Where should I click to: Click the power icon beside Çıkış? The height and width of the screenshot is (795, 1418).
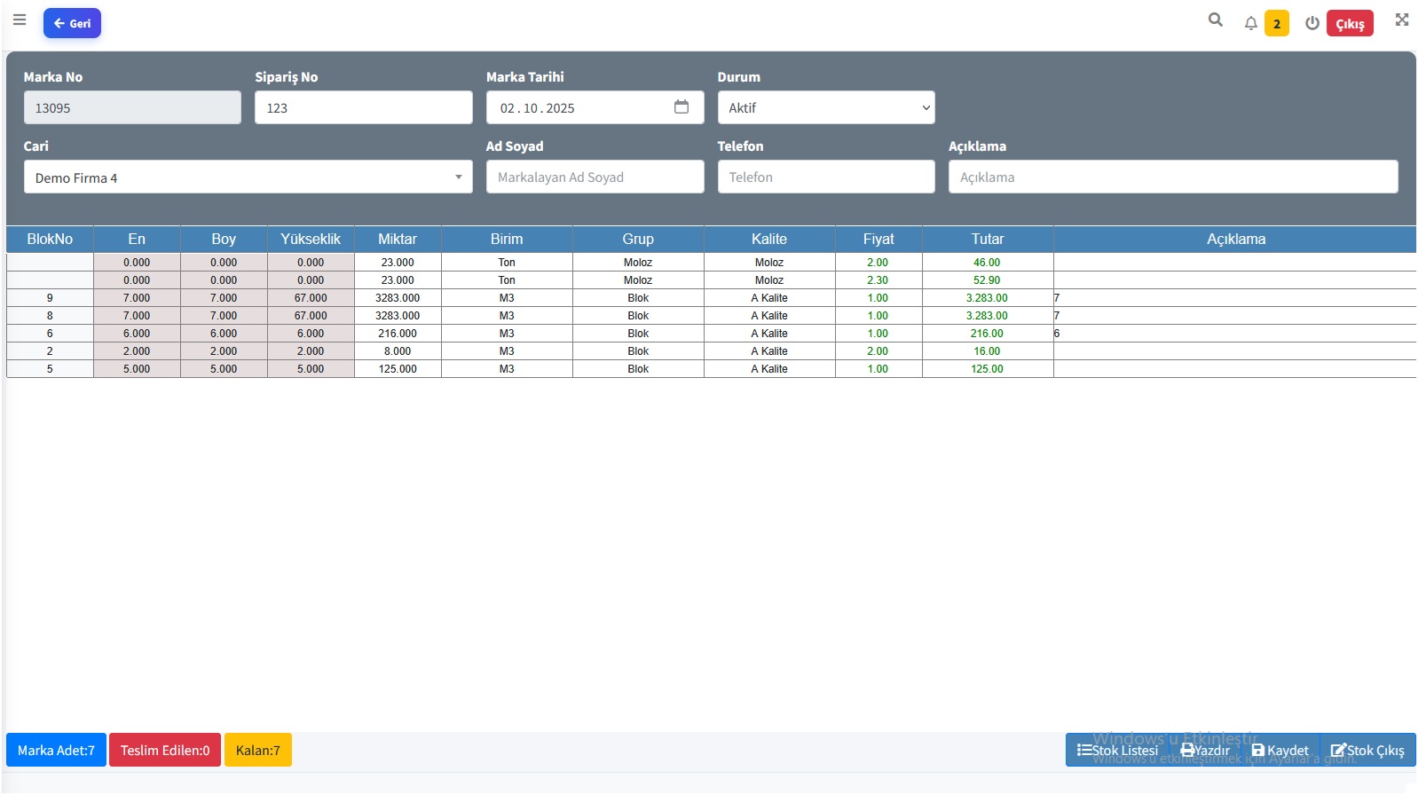tap(1312, 23)
